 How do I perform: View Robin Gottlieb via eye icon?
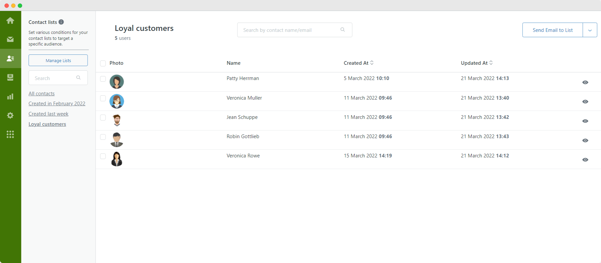(x=585, y=140)
